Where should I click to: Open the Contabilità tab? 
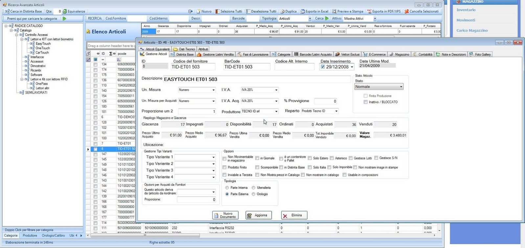click(x=423, y=55)
